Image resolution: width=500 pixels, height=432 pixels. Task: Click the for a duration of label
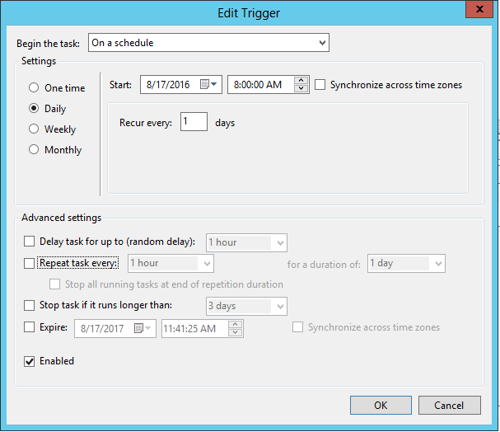(x=324, y=265)
